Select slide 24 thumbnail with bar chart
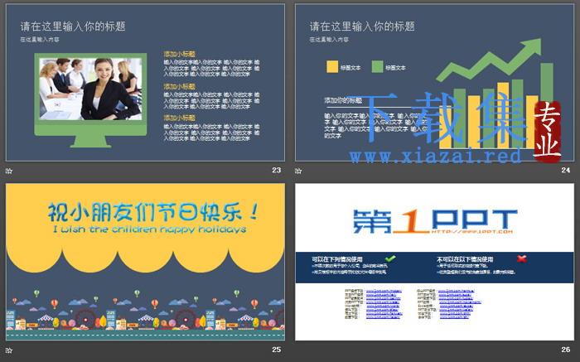The height and width of the screenshot is (362, 580). coord(434,83)
